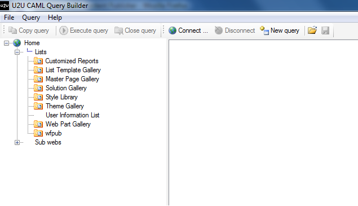Click the Connect ... label
This screenshot has width=358, height=206.
coord(193,30)
